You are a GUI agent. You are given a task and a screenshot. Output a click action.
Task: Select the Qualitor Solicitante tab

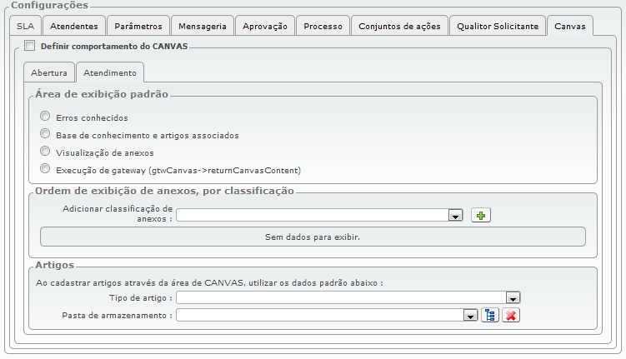coord(498,27)
